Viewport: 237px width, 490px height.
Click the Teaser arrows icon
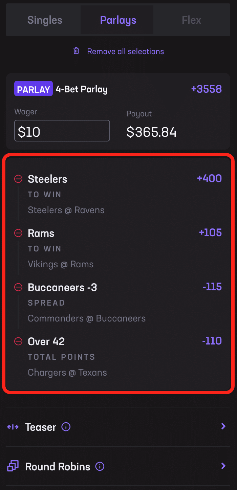point(13,427)
